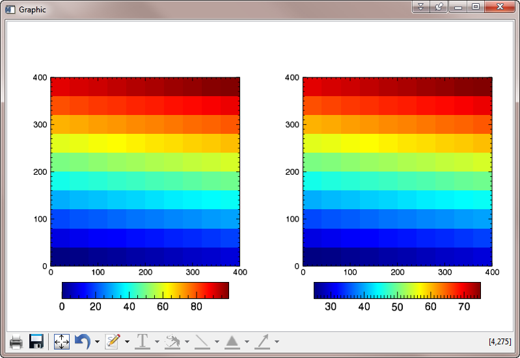Screen dimensions: 520x358
Task: Click the freehand shape drawing tool
Action: point(172,341)
